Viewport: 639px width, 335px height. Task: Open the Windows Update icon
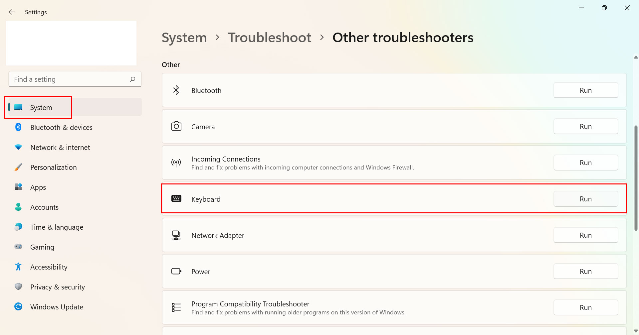coord(18,307)
